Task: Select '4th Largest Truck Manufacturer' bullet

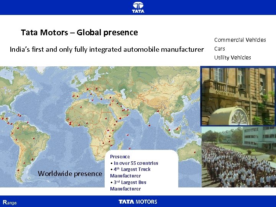Action: point(130,172)
